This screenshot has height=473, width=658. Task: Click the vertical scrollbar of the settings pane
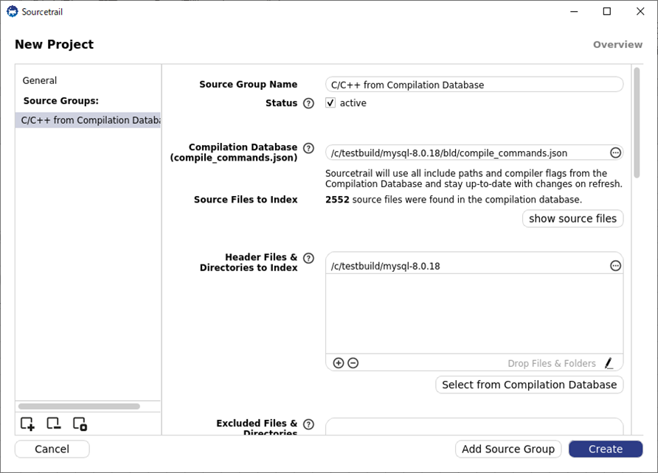637,123
